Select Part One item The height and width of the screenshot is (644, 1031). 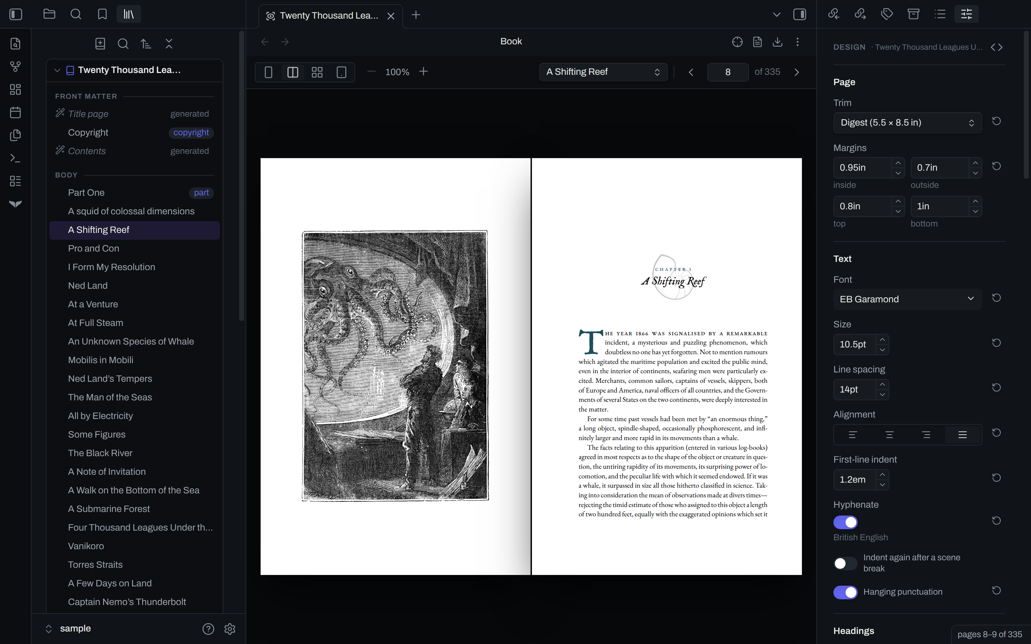(135, 192)
